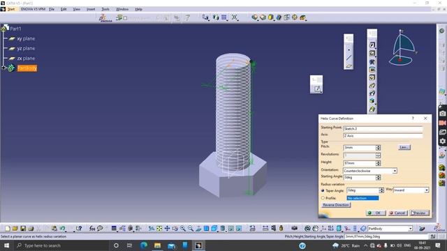Open the File menu
This screenshot has width=447, height=251.
click(x=52, y=9)
